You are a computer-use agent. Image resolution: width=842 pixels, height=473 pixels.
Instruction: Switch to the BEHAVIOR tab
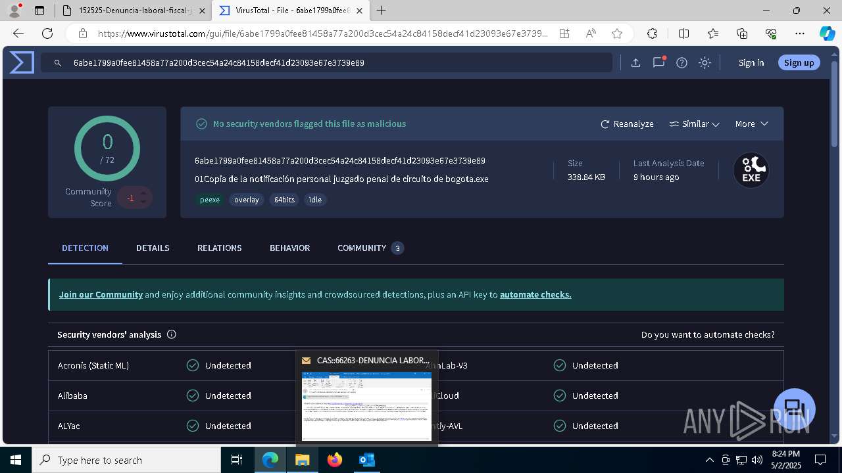(289, 248)
